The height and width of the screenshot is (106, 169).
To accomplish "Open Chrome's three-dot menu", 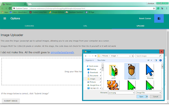I will [167, 8].
